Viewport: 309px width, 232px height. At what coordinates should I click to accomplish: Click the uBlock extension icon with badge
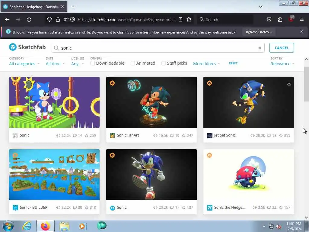pyautogui.click(x=291, y=19)
